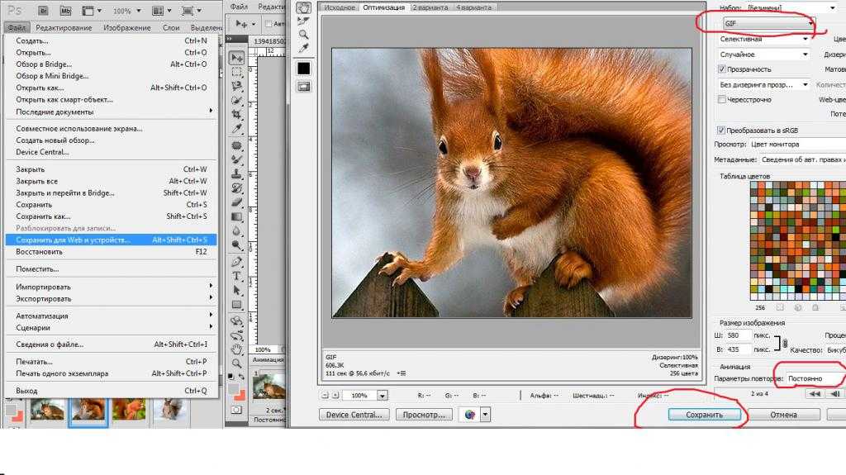Select the History Brush tool
Screen dimensions: 846x475
[237, 188]
